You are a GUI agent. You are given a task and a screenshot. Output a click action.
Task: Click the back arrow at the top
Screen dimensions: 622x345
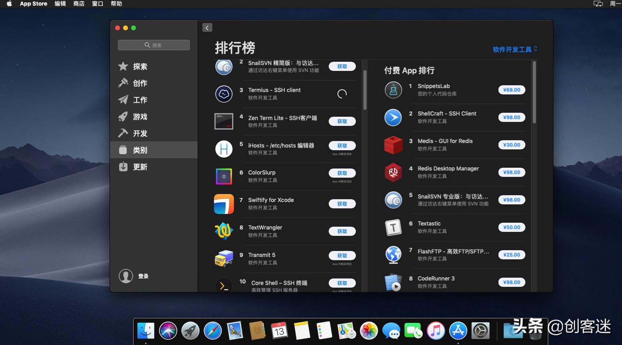click(207, 27)
